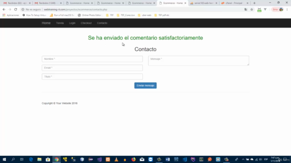Click the profile Error badge
The image size is (291, 163).
click(278, 10)
